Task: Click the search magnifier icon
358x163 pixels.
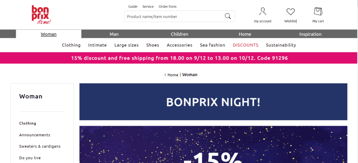Action: tap(228, 16)
